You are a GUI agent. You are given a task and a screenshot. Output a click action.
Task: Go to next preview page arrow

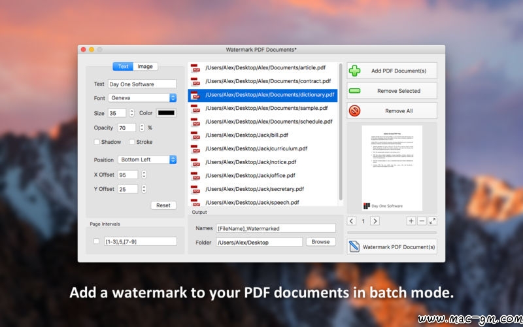click(x=375, y=221)
